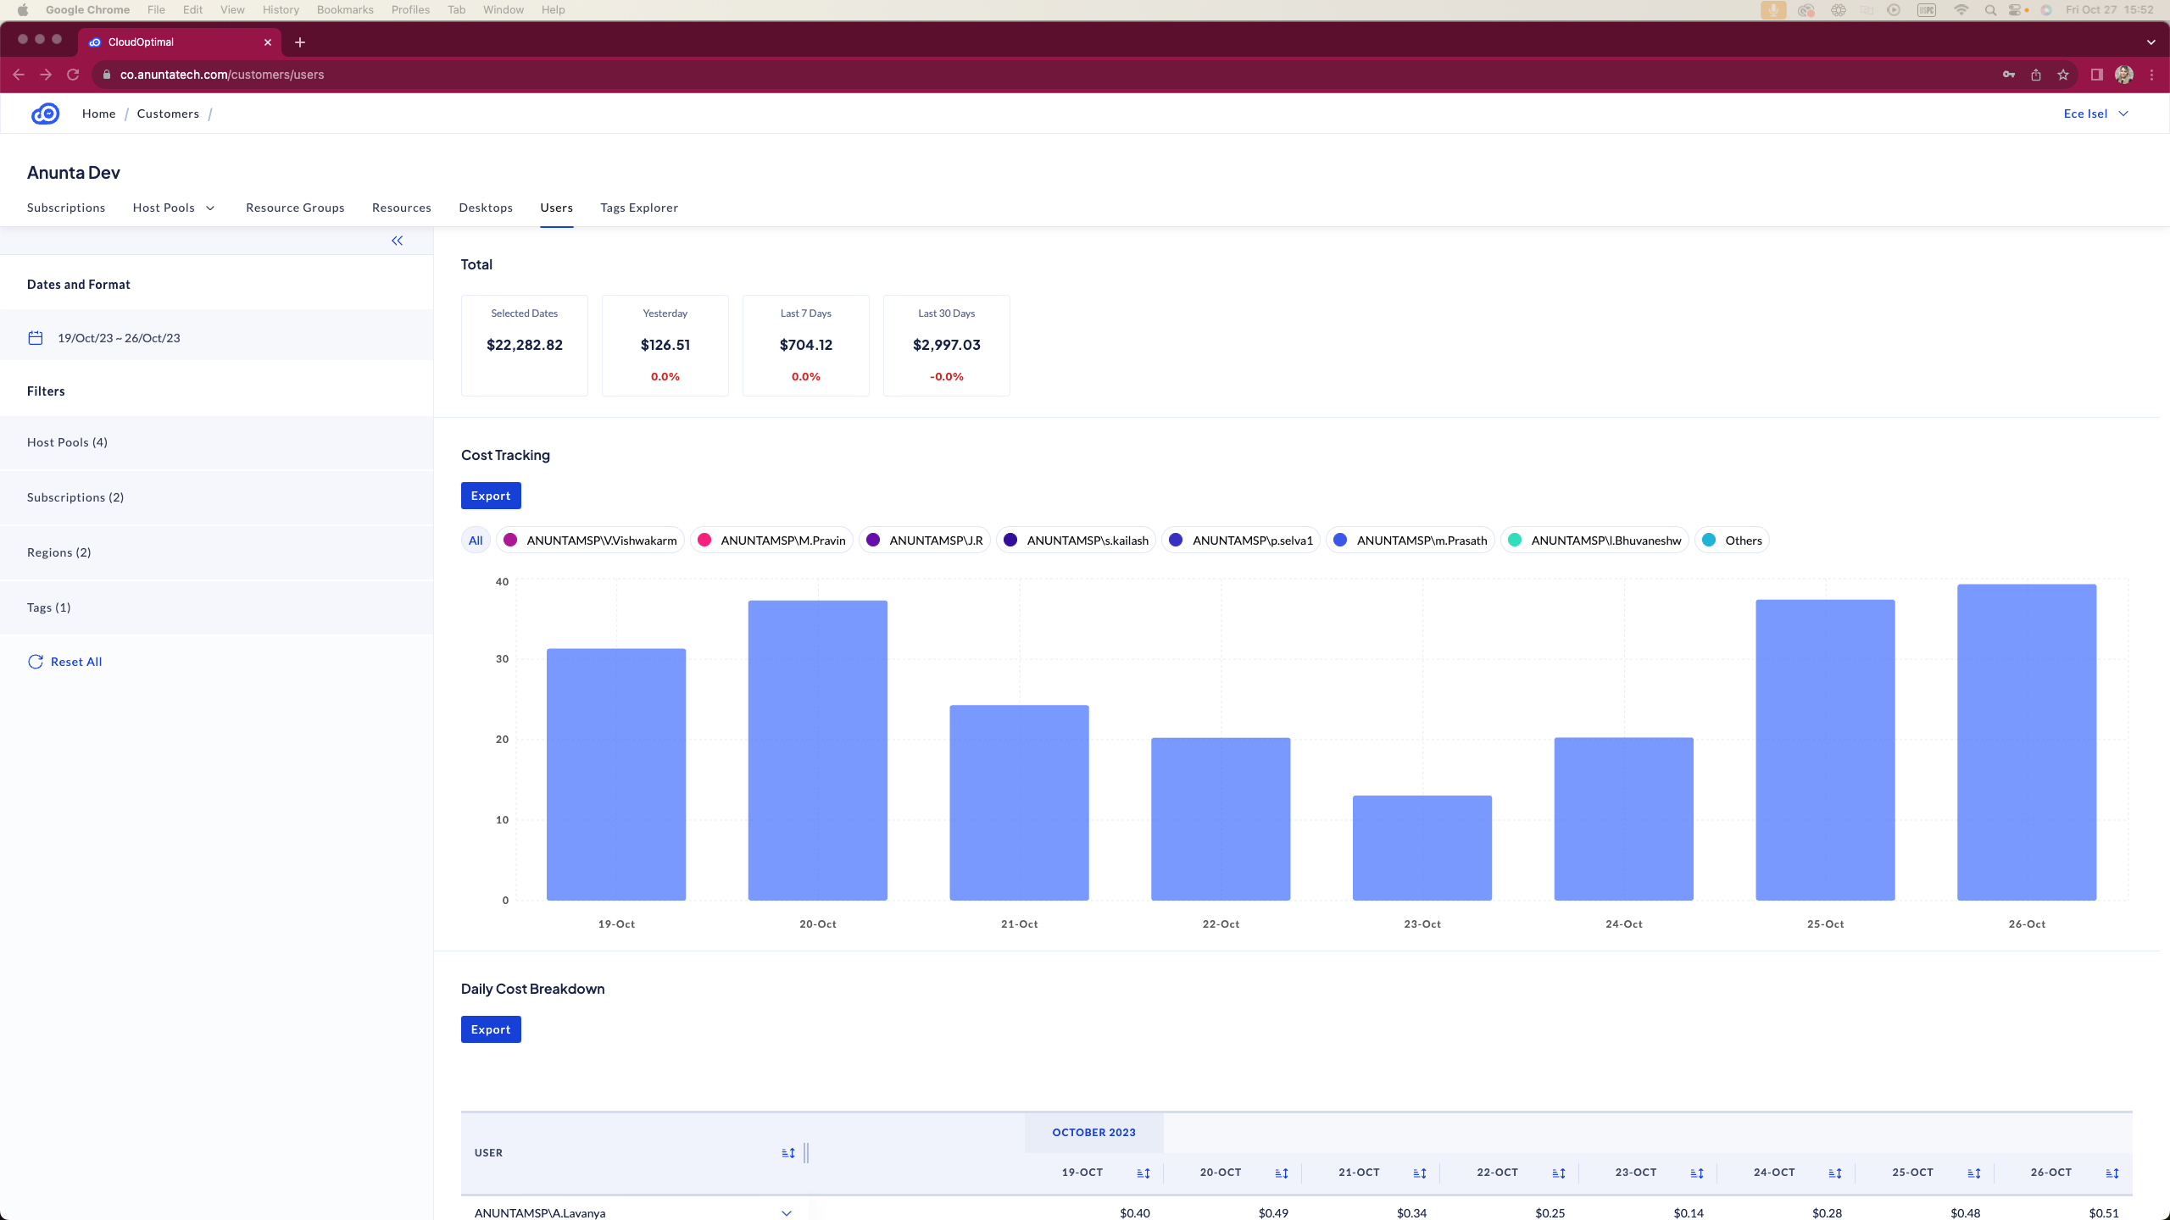Image resolution: width=2170 pixels, height=1220 pixels.
Task: Click the CloudOptimal logo icon
Action: click(45, 114)
